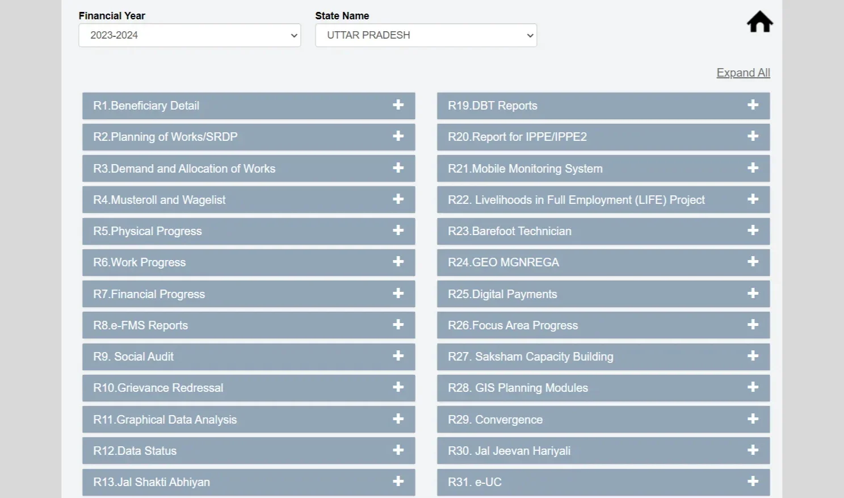Click the Expand All link
This screenshot has height=498, width=844.
[x=743, y=73]
